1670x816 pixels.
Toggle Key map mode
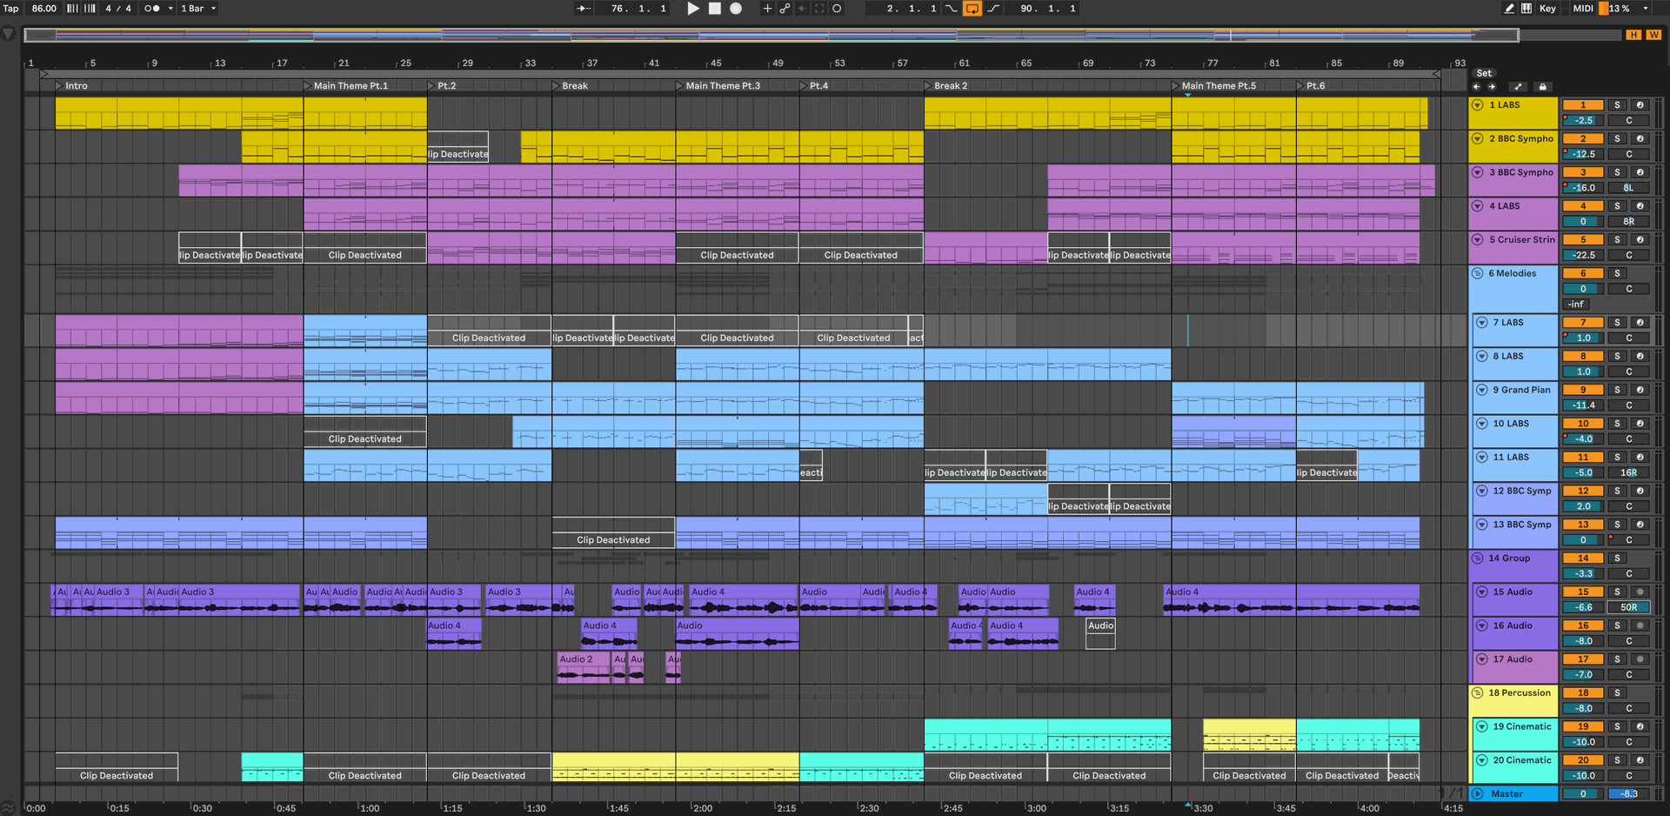coord(1547,9)
